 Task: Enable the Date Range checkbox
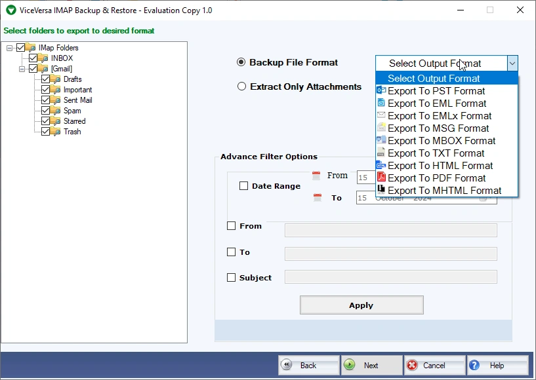244,185
